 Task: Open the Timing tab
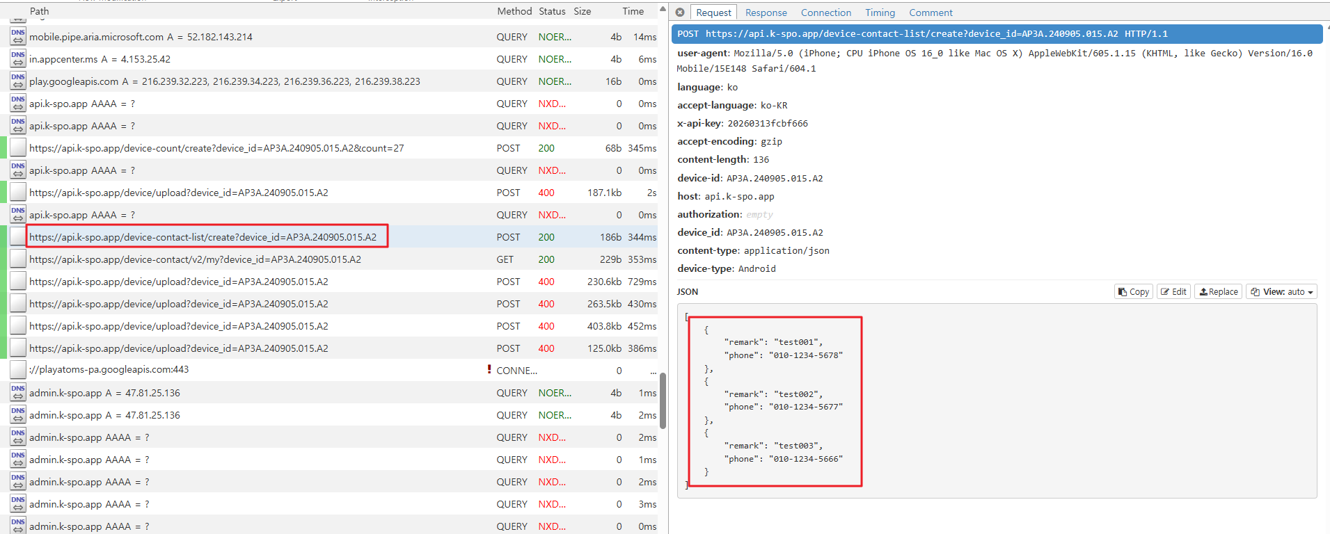[880, 13]
